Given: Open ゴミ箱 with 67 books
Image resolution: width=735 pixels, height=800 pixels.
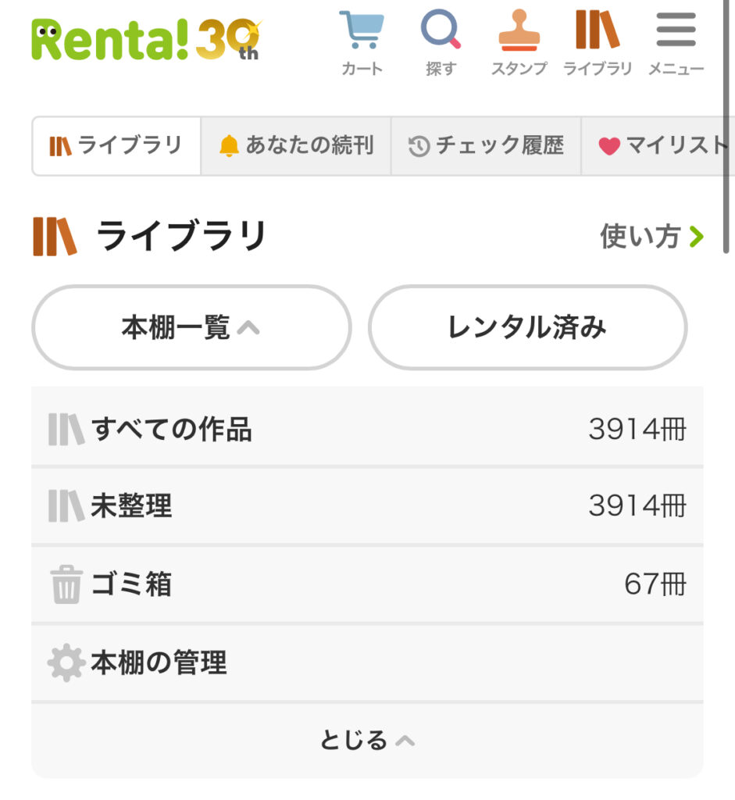Looking at the screenshot, I should [367, 584].
